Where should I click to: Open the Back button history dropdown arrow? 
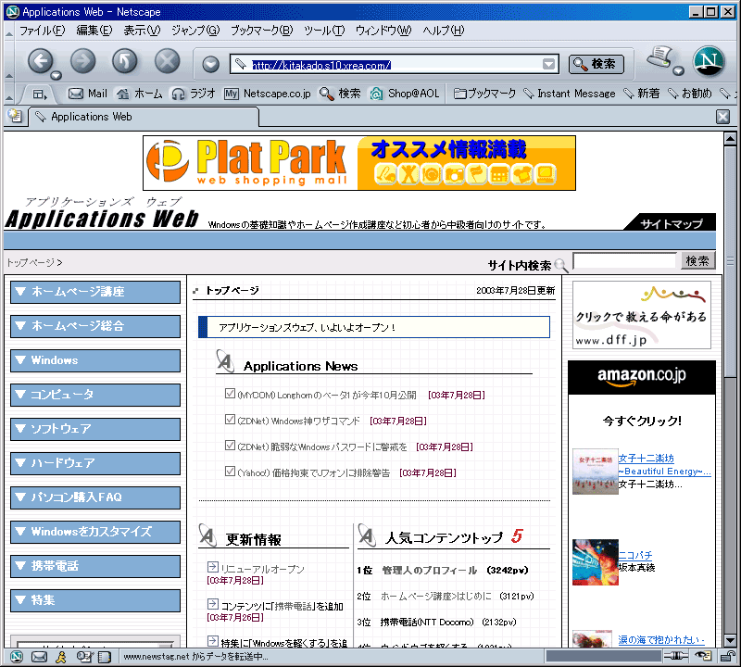coord(57,75)
